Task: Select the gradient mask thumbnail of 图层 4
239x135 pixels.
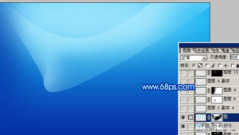Action: point(217,91)
